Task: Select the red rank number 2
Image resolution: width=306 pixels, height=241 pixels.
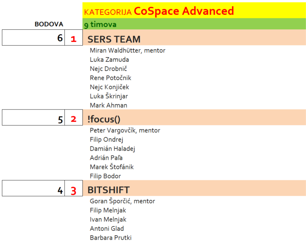Action: (74, 119)
